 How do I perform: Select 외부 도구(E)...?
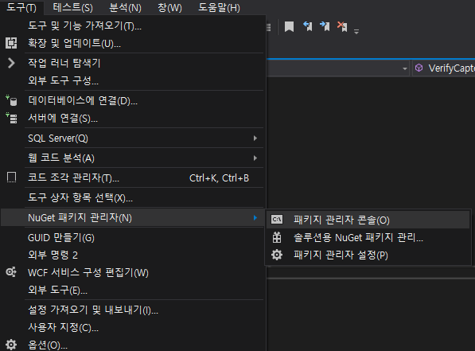pos(134,290)
